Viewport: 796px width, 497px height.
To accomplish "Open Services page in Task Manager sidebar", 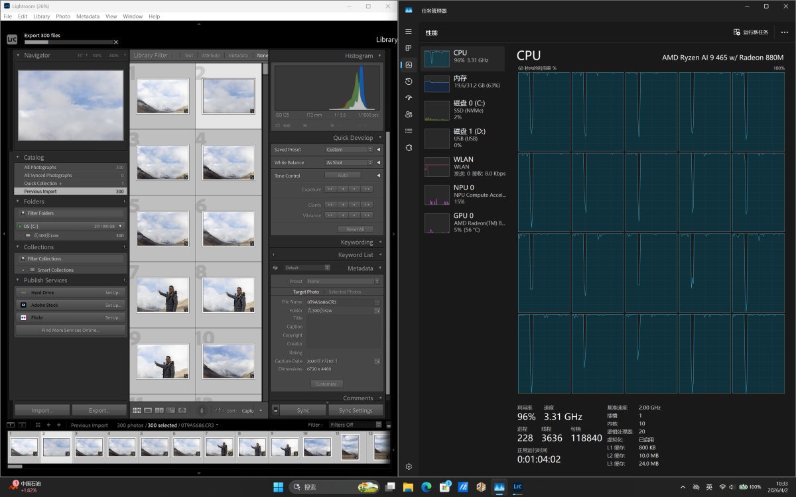I will (409, 147).
